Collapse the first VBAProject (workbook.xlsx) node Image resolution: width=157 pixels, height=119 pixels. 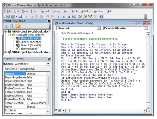[6, 32]
